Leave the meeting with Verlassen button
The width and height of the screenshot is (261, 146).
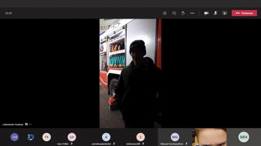(x=244, y=13)
